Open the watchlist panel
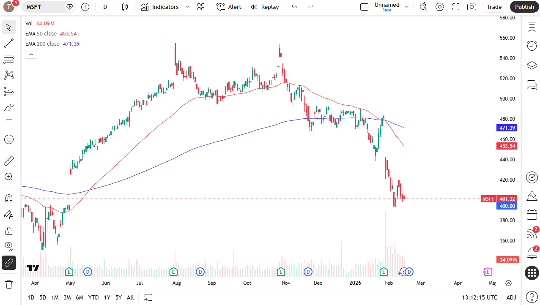Screen dimensions: 540x305 532,27
